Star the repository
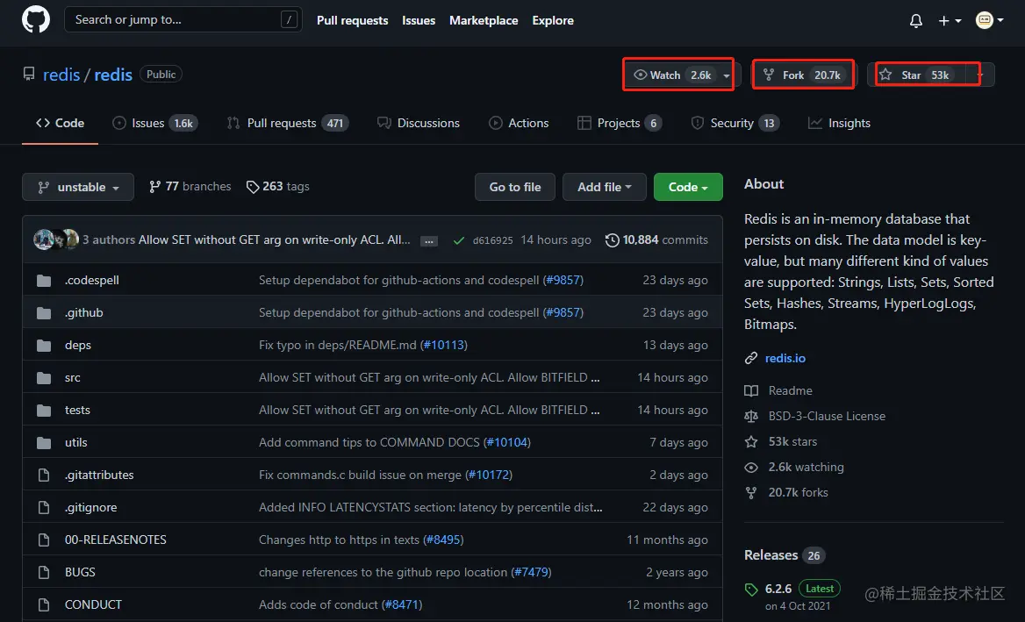1025x622 pixels. (x=916, y=75)
